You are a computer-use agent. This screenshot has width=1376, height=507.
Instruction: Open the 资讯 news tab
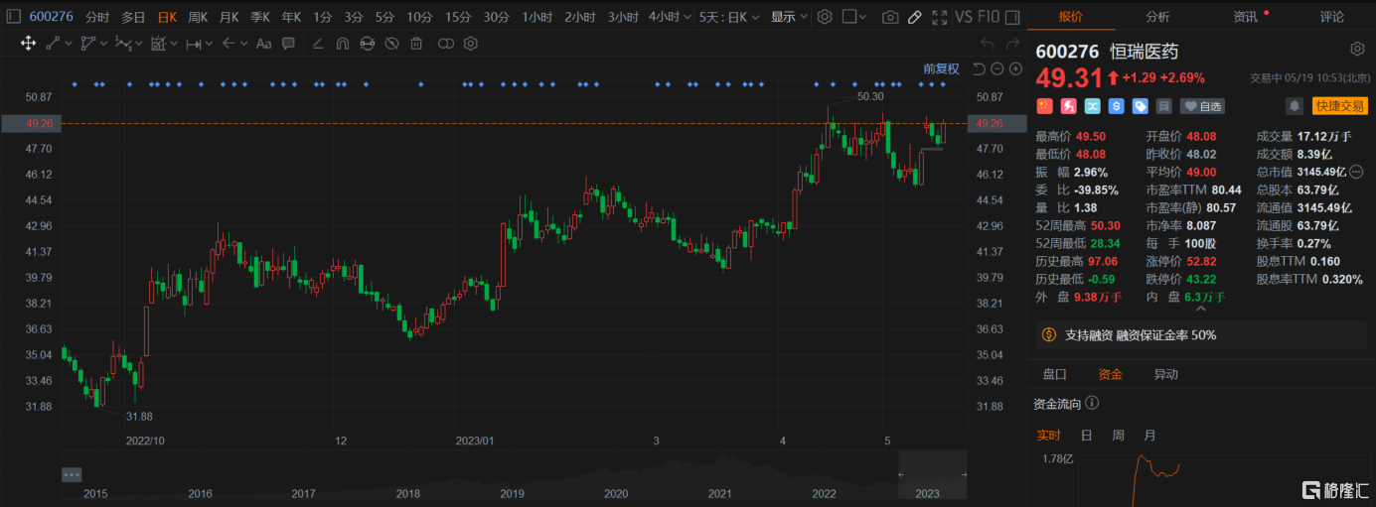click(1245, 17)
